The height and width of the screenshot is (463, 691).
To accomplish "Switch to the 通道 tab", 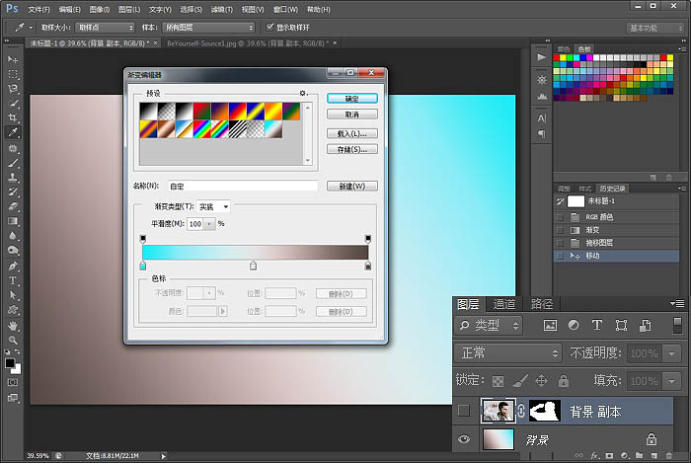I will [504, 304].
